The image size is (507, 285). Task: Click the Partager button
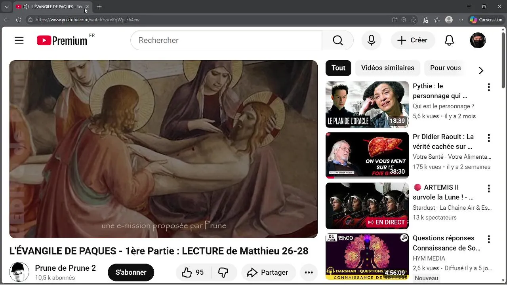coord(268,272)
